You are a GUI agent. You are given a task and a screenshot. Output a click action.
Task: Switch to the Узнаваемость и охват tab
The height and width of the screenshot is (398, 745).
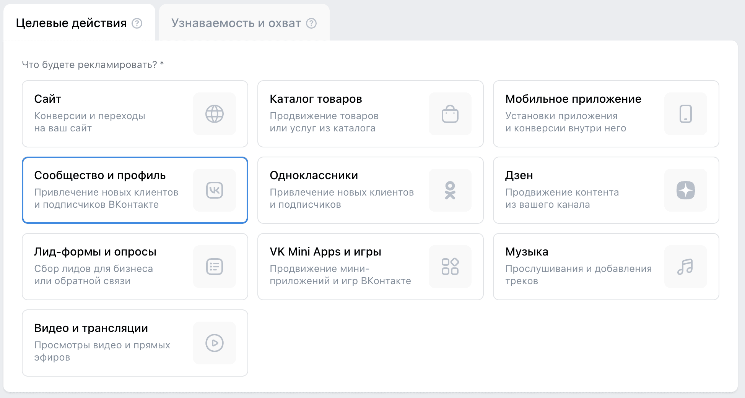[x=244, y=23]
